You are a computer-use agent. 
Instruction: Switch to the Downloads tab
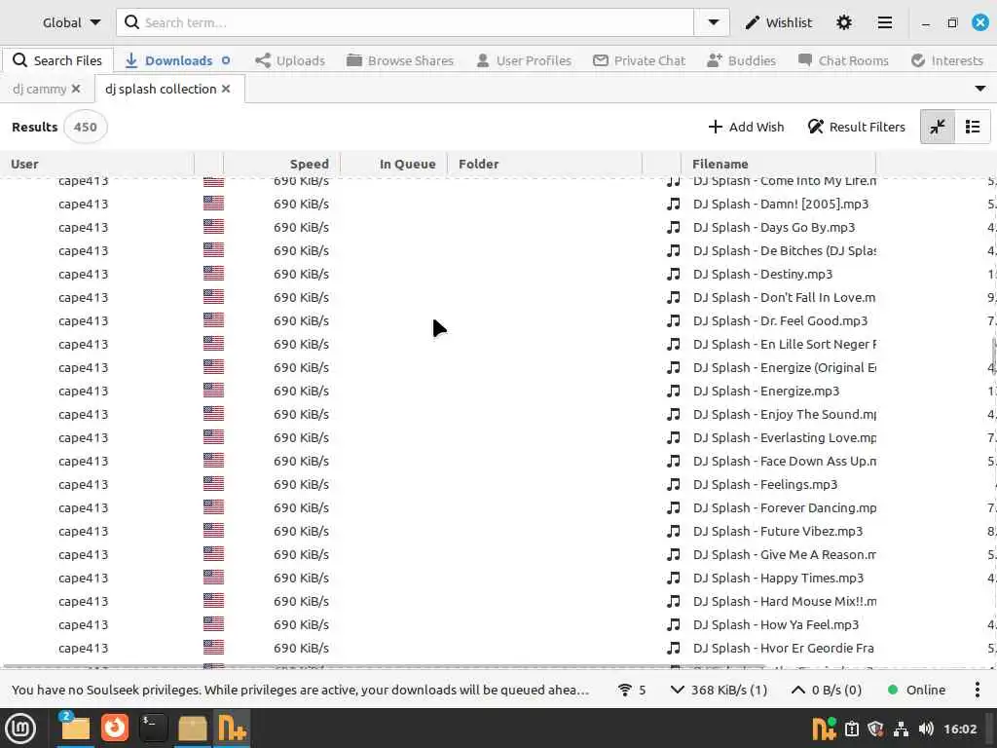pos(177,60)
